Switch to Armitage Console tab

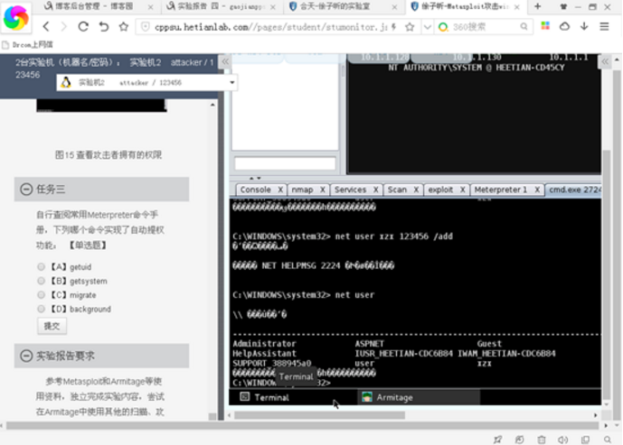click(256, 190)
